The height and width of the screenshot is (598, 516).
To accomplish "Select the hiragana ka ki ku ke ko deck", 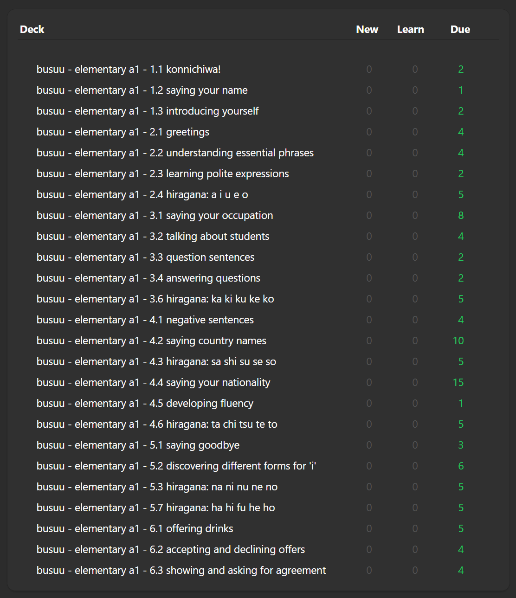I will pos(155,299).
